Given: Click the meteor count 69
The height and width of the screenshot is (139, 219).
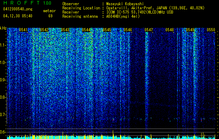Looking at the screenshot, I should click(50, 16).
